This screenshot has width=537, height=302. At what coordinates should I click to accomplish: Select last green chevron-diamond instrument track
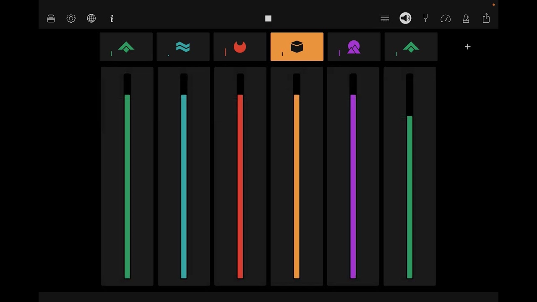[x=411, y=47]
